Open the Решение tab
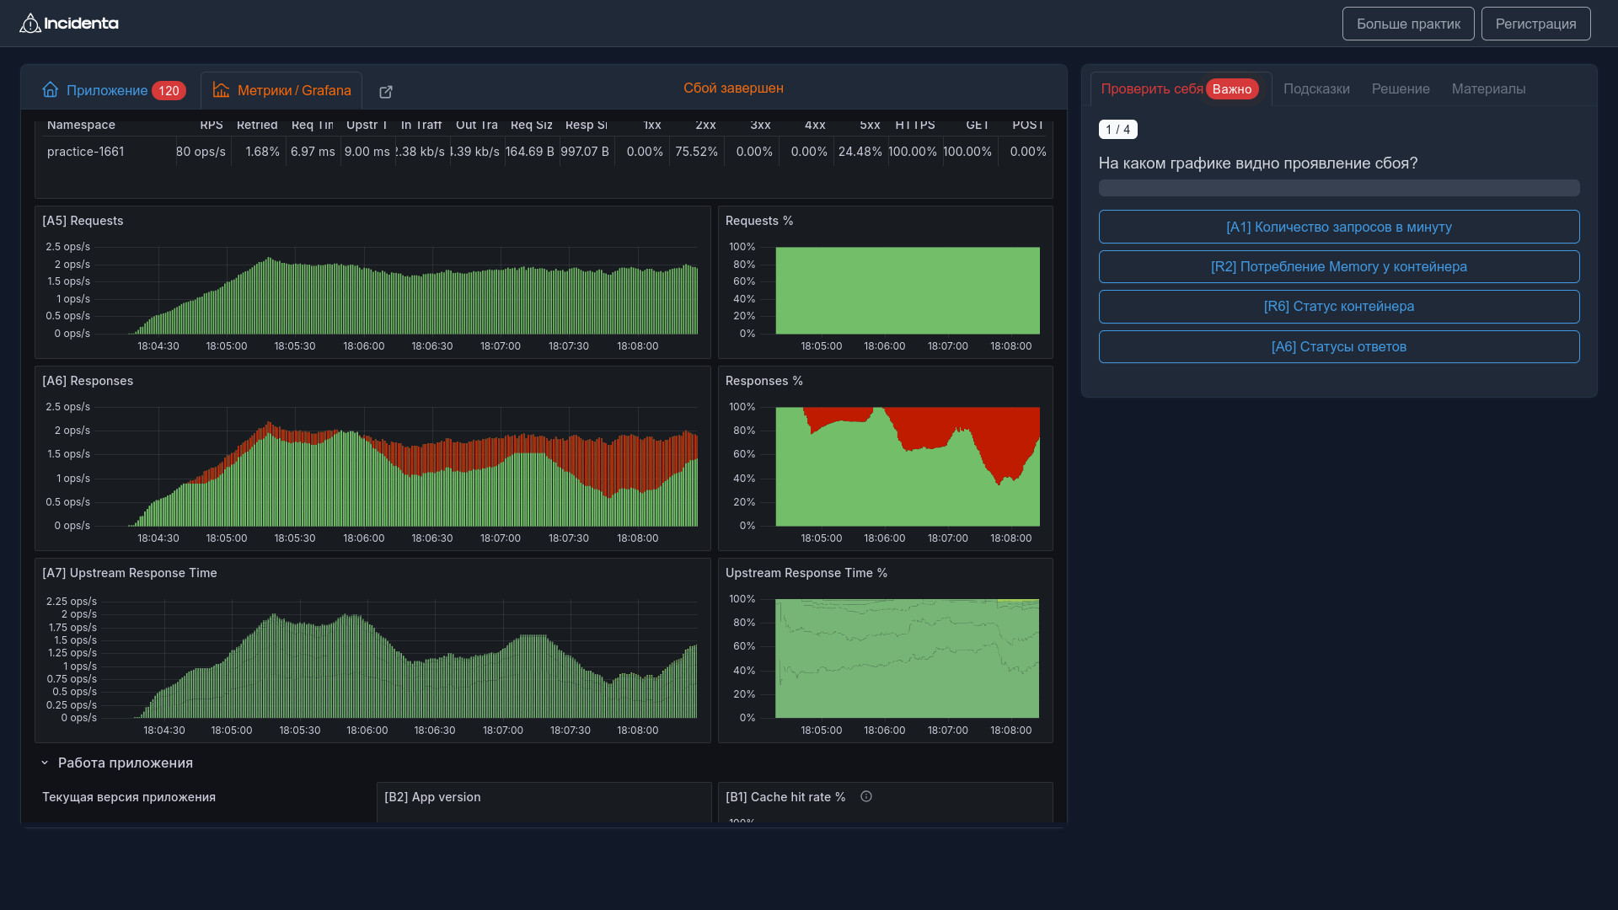The image size is (1618, 910). [x=1400, y=89]
